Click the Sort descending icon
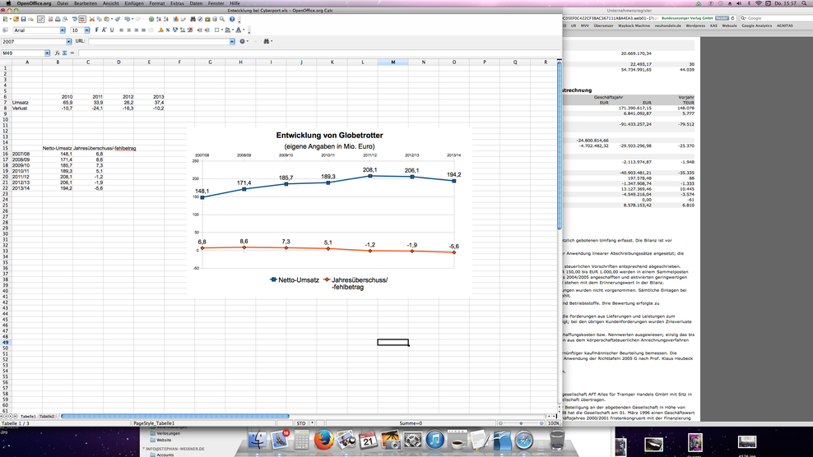Image resolution: width=813 pixels, height=457 pixels. click(x=166, y=19)
